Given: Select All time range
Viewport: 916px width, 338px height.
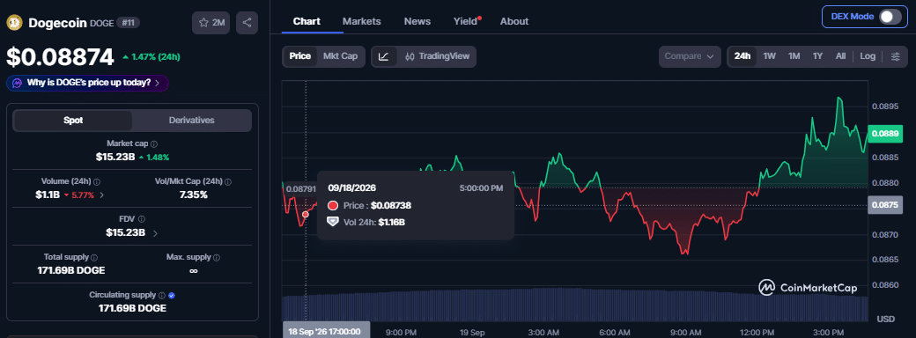Looking at the screenshot, I should [x=840, y=56].
